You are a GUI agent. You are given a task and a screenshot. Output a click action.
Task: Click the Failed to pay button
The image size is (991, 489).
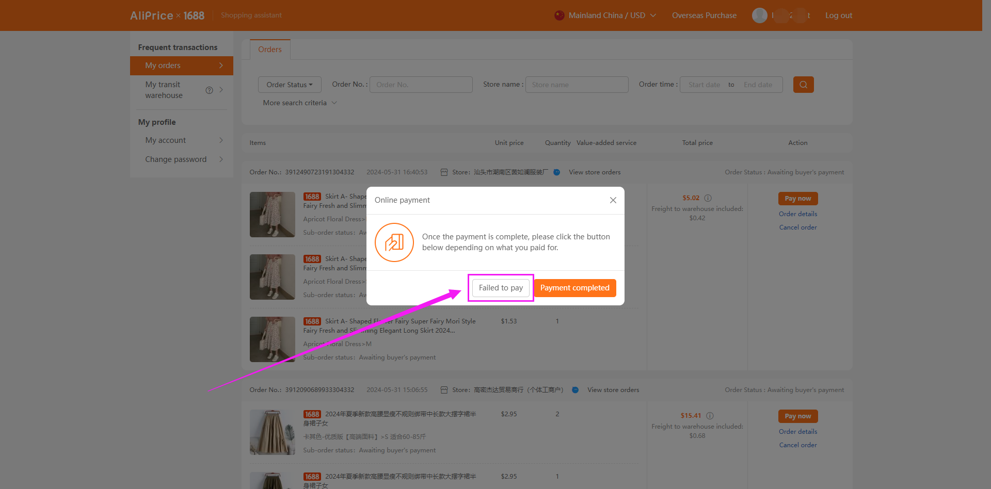click(501, 288)
